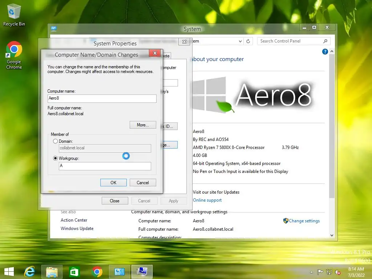This screenshot has height=279, width=372.
Task: Open Windows Update link
Action: (x=77, y=228)
